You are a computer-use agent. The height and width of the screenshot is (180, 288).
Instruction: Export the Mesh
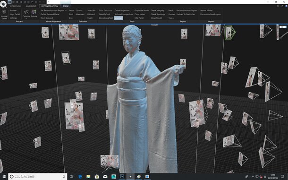[x=171, y=10]
